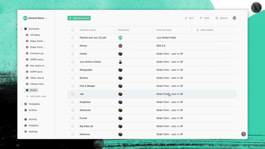265x149 pixels.
Task: Open the Archive section
Action: (33, 110)
